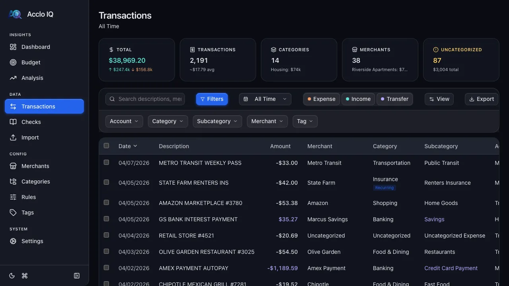Open the View options button
509x286 pixels.
[439, 99]
